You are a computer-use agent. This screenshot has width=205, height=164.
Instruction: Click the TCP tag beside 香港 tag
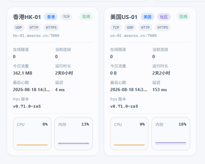point(66,17)
